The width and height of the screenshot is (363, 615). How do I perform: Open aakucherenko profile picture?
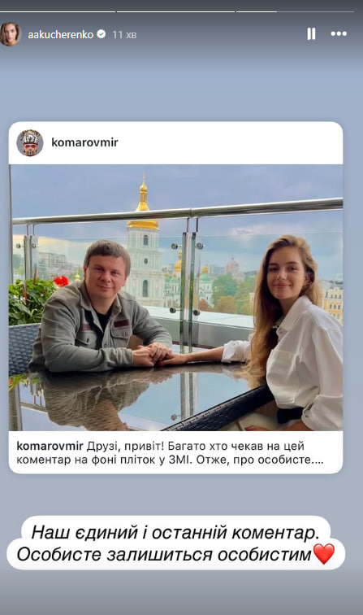(x=11, y=34)
